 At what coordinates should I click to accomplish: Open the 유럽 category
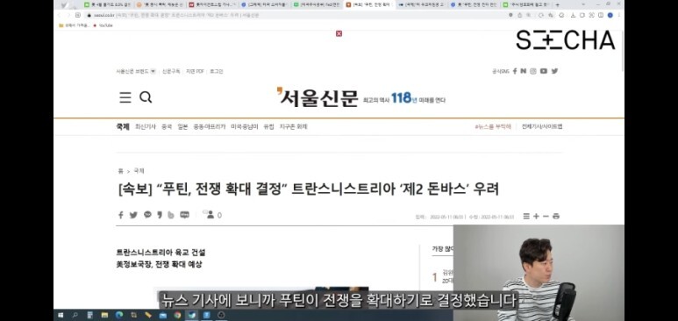tap(268, 127)
